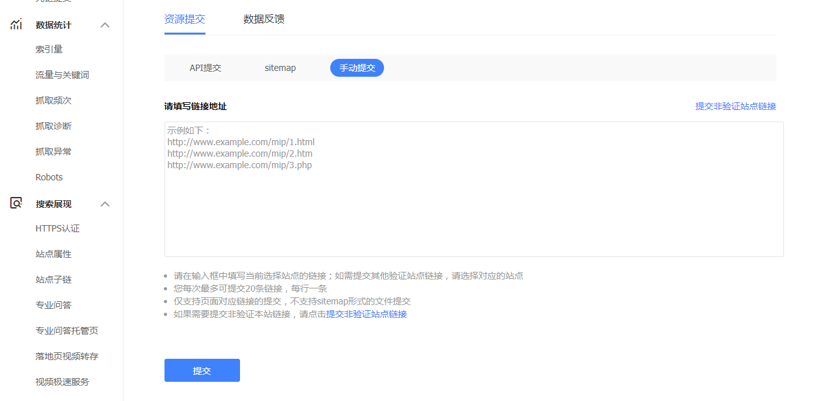The image size is (816, 401).
Task: Collapse the 搜索展现 section chevron
Action: tap(106, 204)
